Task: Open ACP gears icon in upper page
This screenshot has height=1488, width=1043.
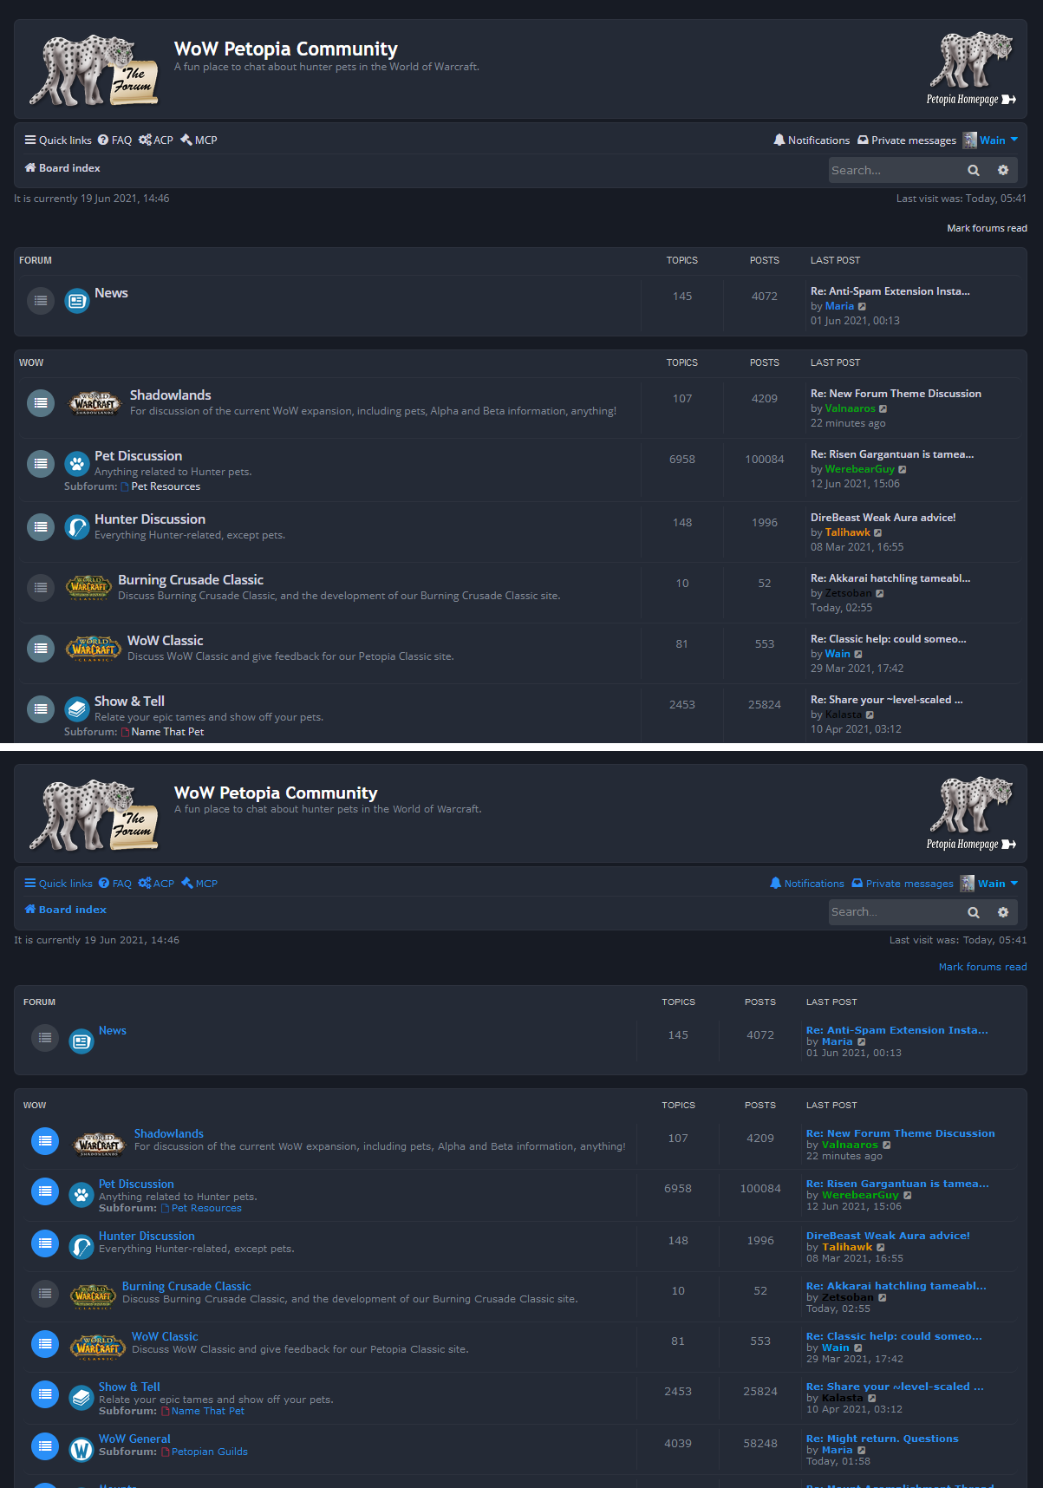Action: [145, 140]
